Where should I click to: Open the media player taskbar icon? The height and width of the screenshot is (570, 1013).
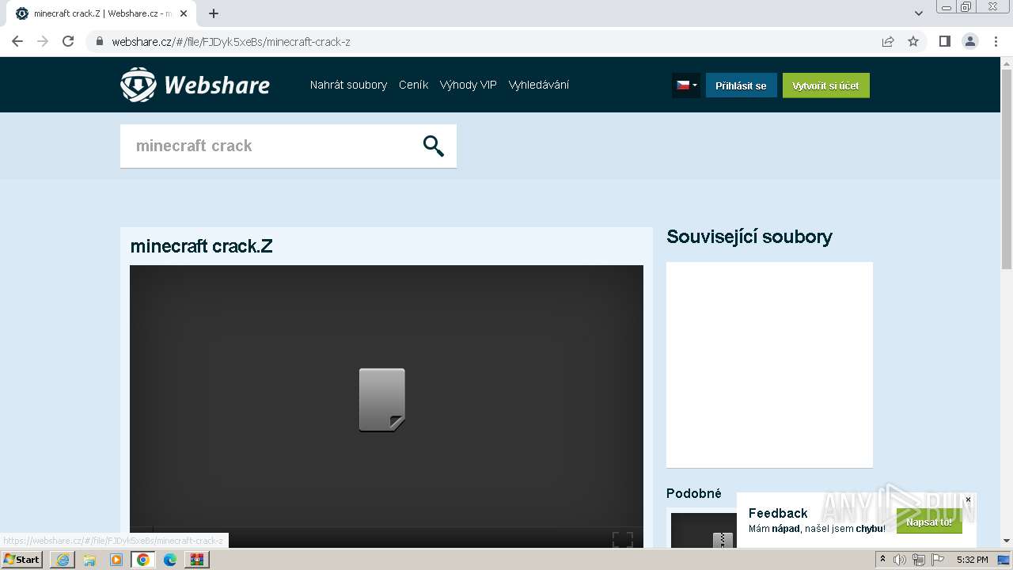(x=116, y=560)
